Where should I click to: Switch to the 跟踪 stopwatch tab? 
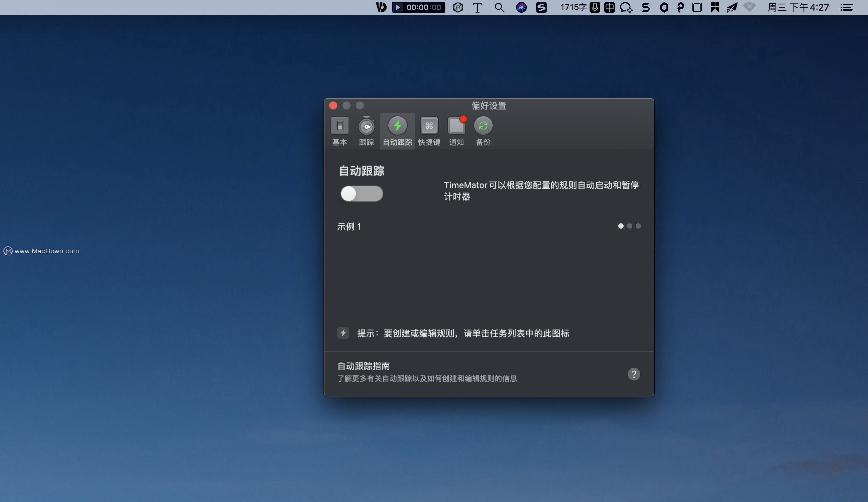366,131
